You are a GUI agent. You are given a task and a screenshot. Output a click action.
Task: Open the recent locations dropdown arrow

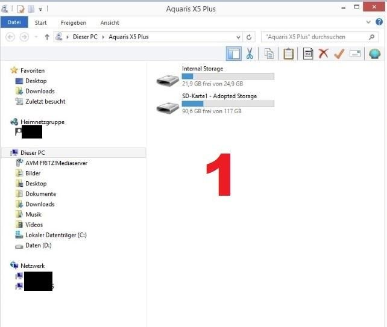tap(36, 37)
